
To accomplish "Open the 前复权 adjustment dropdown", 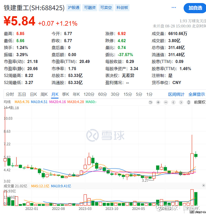I will [x=200, y=102].
